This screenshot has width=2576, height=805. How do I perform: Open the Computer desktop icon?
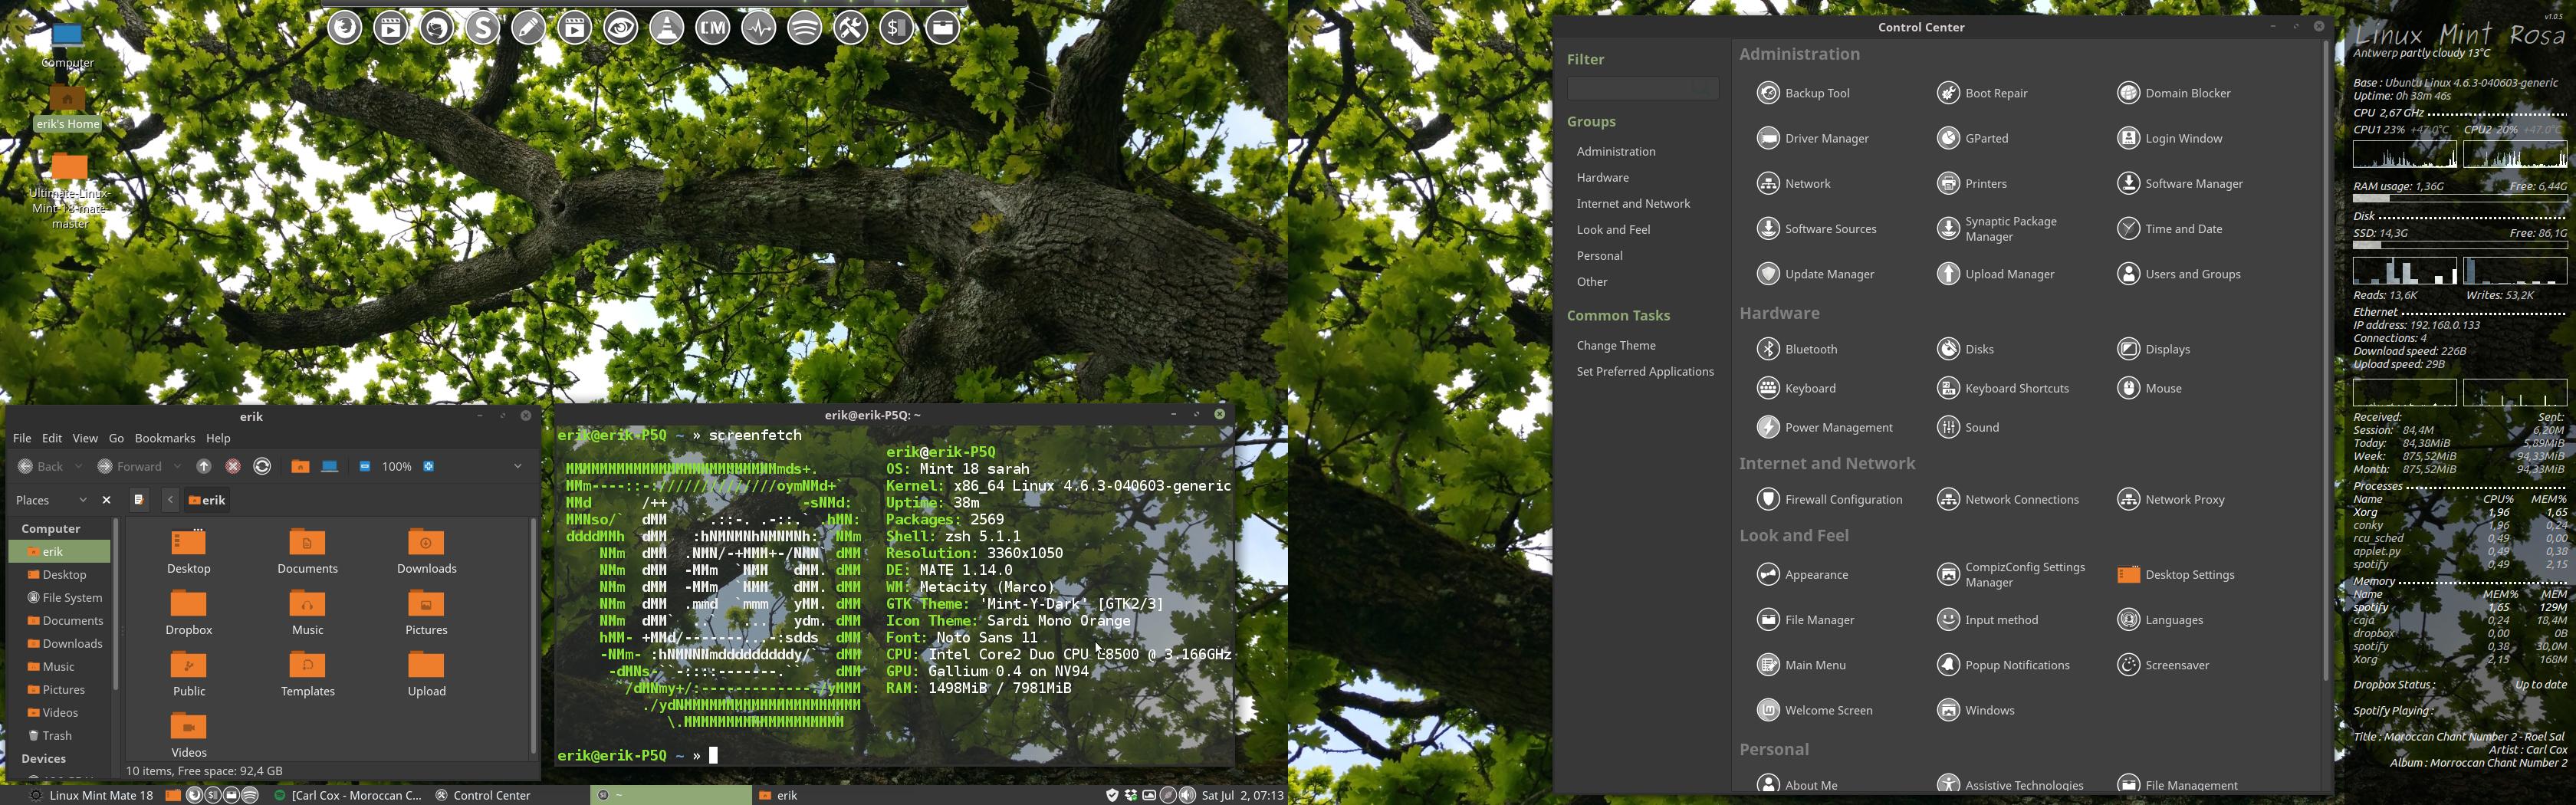click(x=67, y=45)
